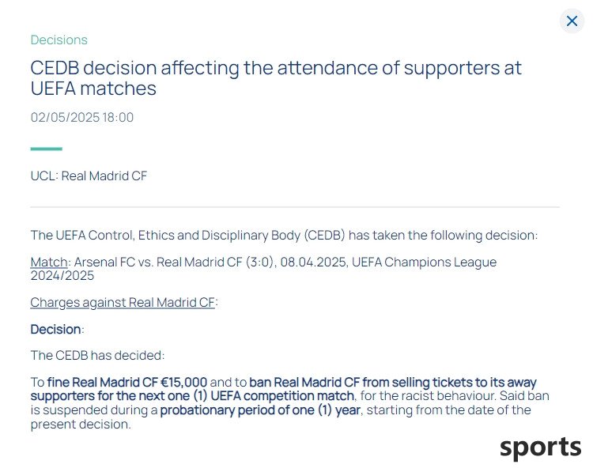Viewport: 593px width, 472px height.
Task: Click the bold Decision heading
Action: (x=55, y=330)
